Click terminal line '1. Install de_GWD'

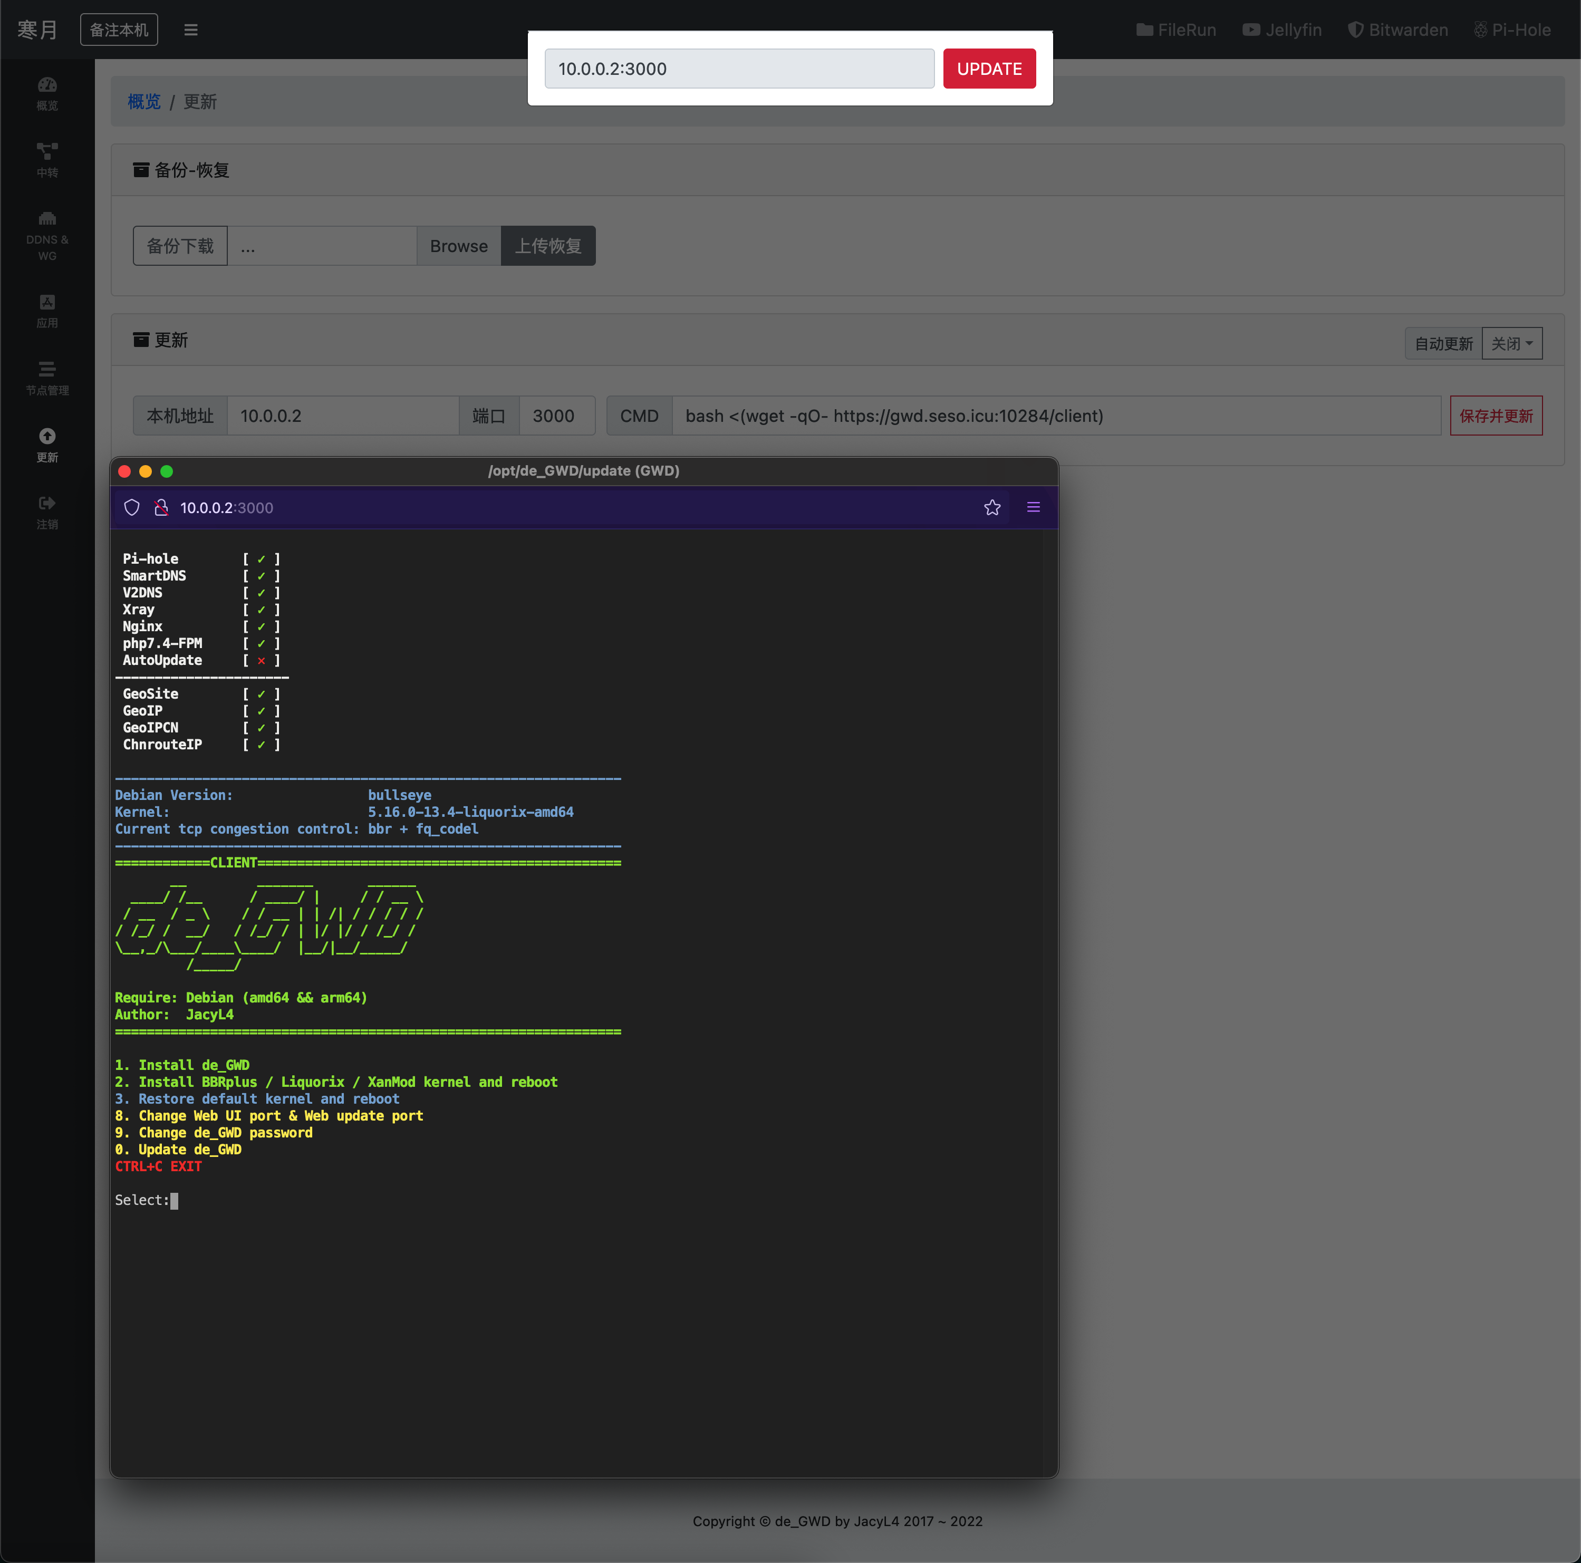[181, 1065]
